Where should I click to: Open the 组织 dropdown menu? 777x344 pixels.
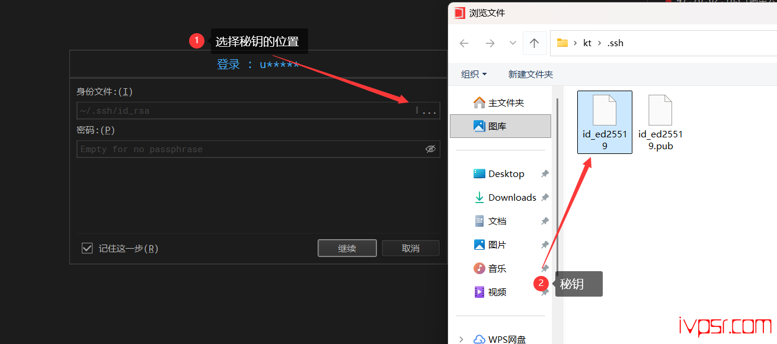click(x=474, y=74)
